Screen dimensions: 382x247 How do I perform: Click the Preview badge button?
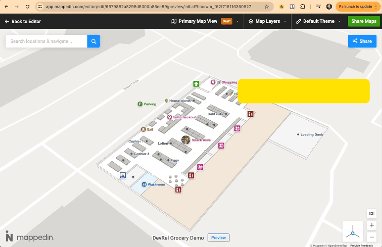218,238
